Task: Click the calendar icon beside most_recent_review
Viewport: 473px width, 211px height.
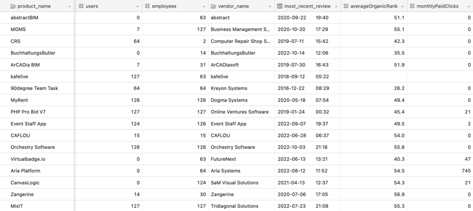Action: click(280, 6)
